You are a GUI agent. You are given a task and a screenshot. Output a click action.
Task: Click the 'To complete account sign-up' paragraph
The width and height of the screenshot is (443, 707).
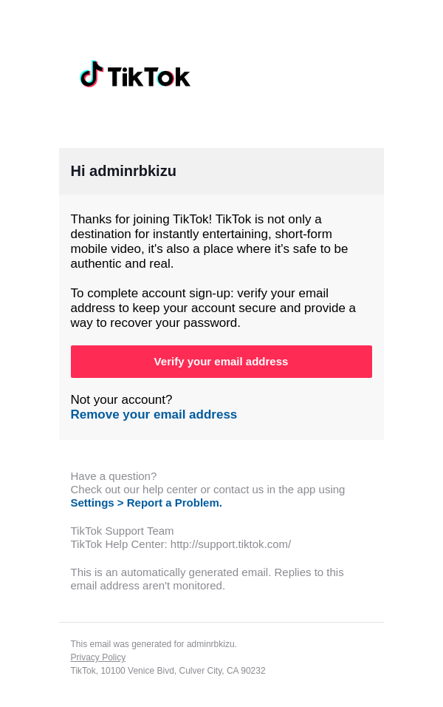213,308
